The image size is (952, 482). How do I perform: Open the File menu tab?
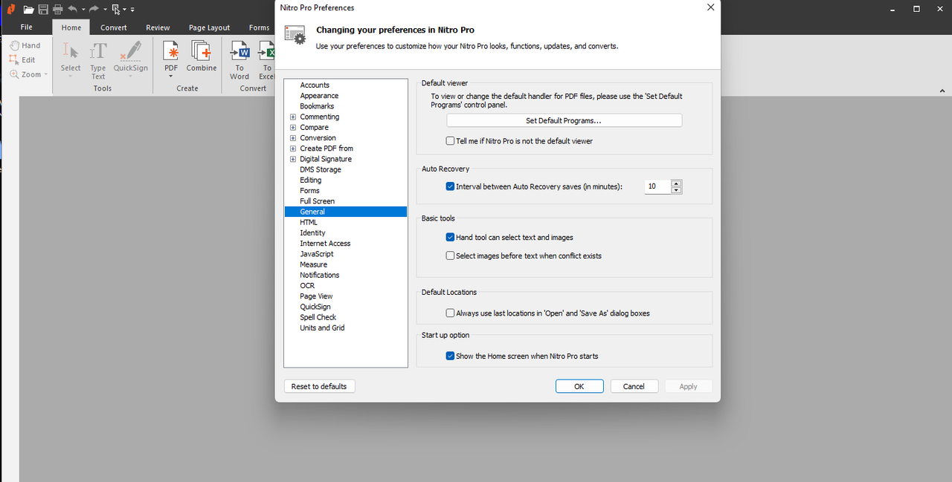26,27
